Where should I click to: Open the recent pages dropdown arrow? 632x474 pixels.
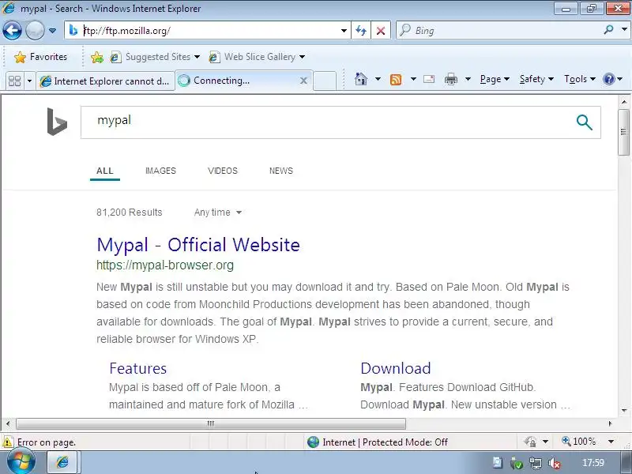click(x=52, y=31)
